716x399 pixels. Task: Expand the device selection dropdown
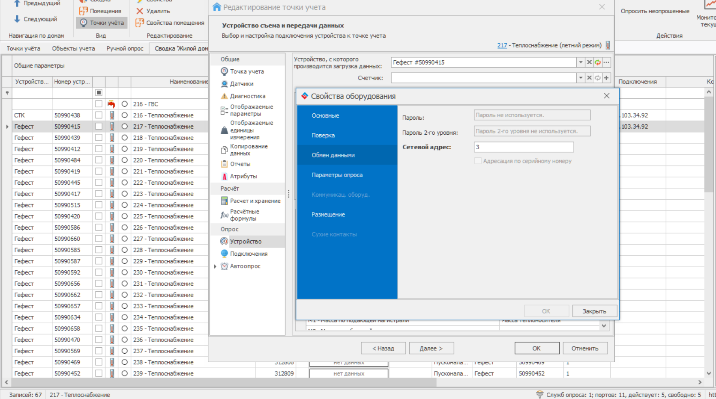pos(581,62)
